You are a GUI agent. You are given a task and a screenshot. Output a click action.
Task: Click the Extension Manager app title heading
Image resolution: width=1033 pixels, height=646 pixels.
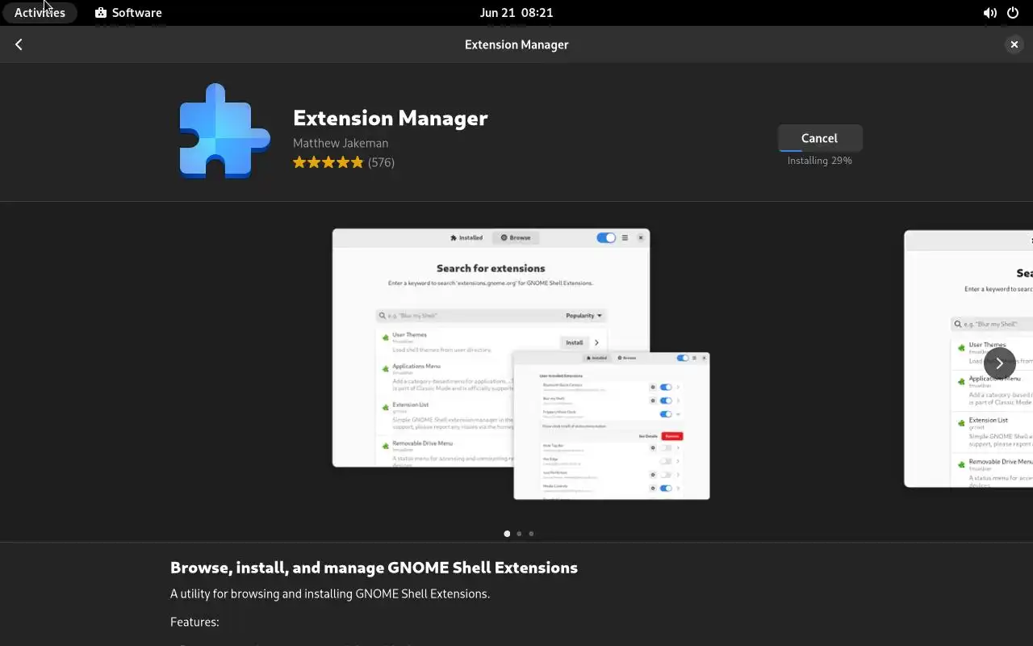pos(391,118)
